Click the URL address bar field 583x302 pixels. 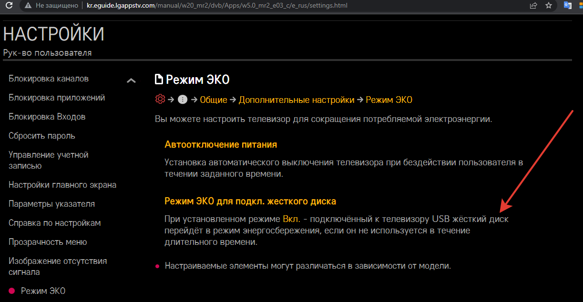click(286, 6)
